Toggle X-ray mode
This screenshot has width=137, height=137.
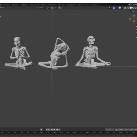(125, 8)
